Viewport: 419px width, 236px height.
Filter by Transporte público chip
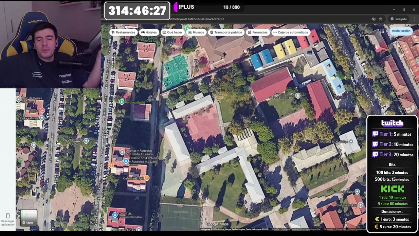pyautogui.click(x=226, y=32)
